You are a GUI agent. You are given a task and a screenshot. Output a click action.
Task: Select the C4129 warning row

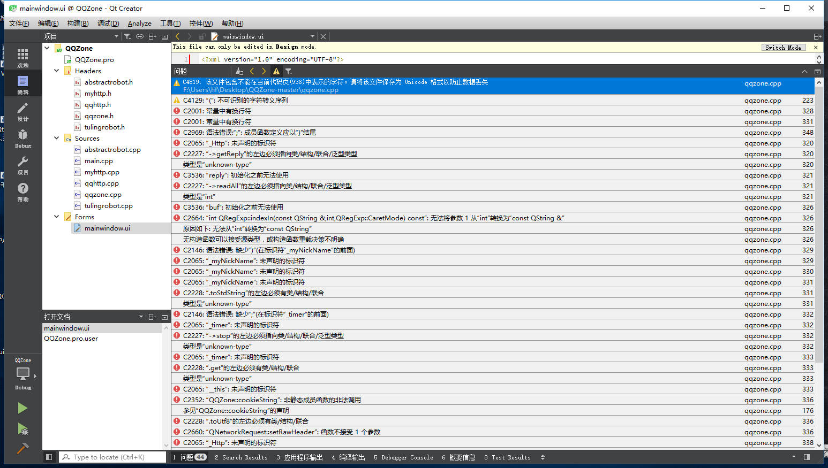pyautogui.click(x=493, y=100)
